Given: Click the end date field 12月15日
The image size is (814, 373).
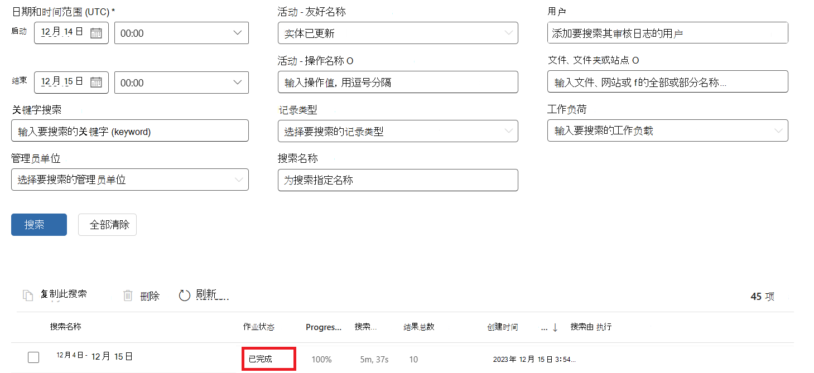Looking at the screenshot, I should 71,82.
